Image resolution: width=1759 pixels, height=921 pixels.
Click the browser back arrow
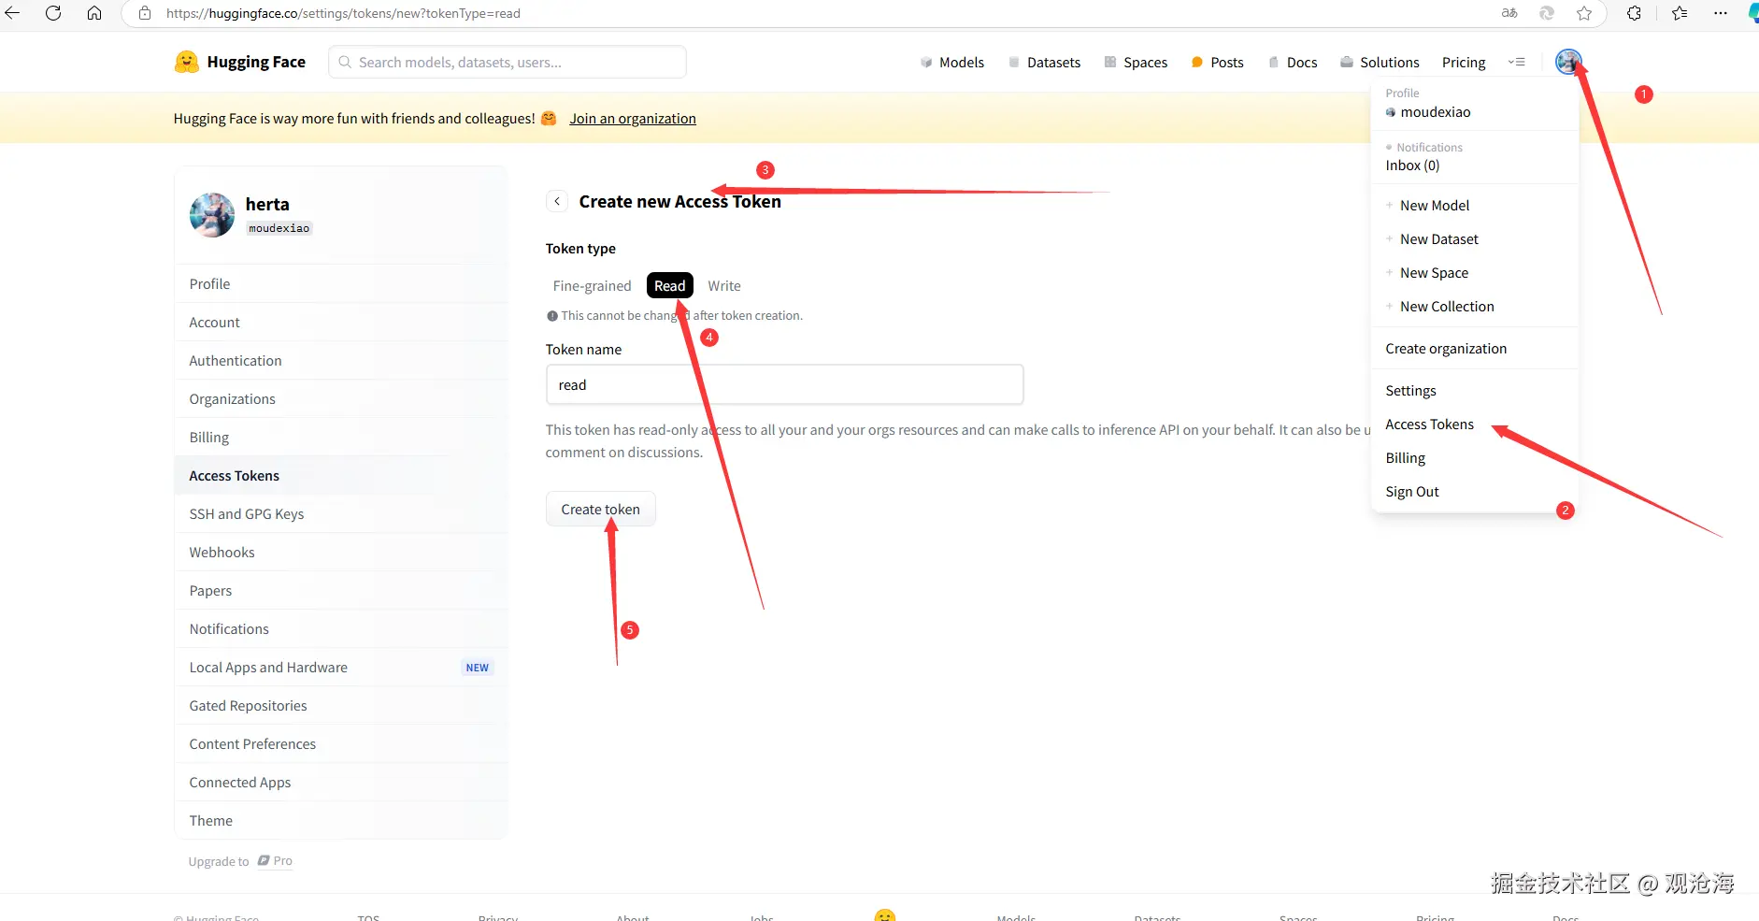point(12,13)
